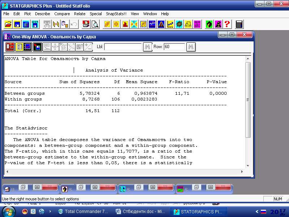Click into the Row field showing 60
This screenshot has height=217, width=289.
tap(174, 47)
